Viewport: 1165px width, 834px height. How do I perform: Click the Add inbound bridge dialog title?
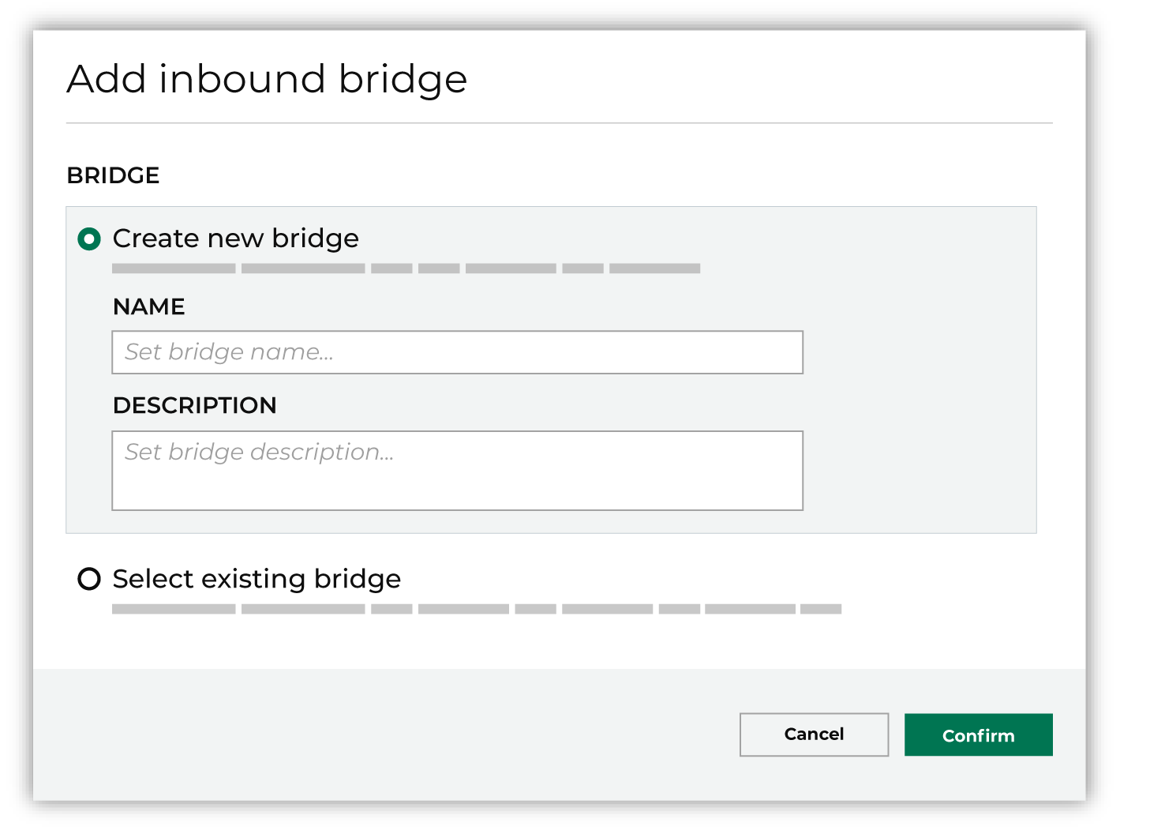pos(267,78)
